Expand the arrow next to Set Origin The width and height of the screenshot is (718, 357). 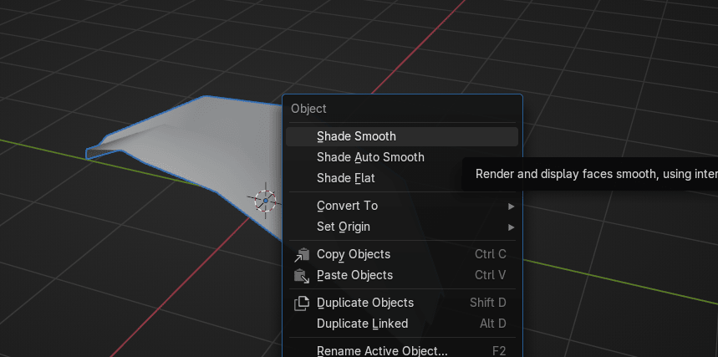coord(511,227)
